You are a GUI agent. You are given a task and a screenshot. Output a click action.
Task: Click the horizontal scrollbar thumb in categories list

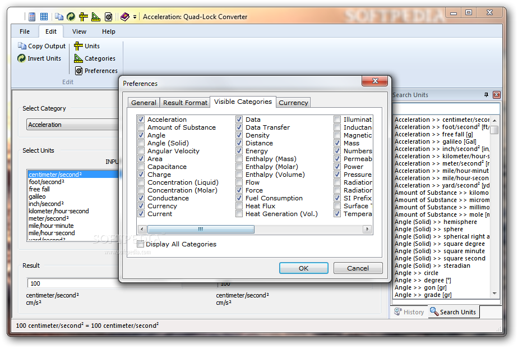[201, 229]
